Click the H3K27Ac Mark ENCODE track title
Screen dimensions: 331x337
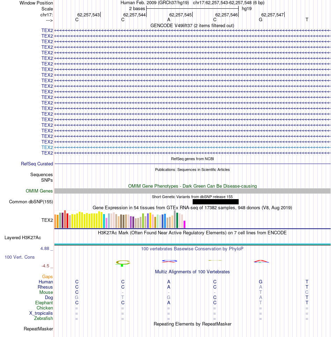pos(192,233)
